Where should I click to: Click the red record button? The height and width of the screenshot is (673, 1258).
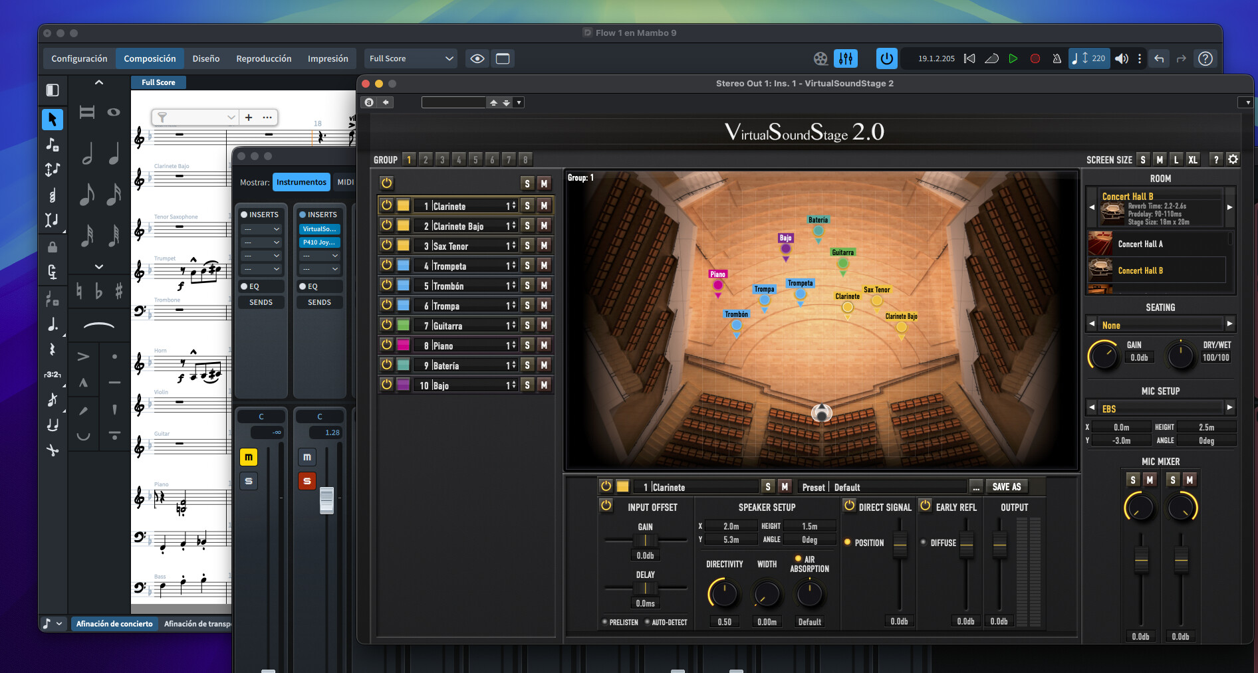tap(1035, 58)
